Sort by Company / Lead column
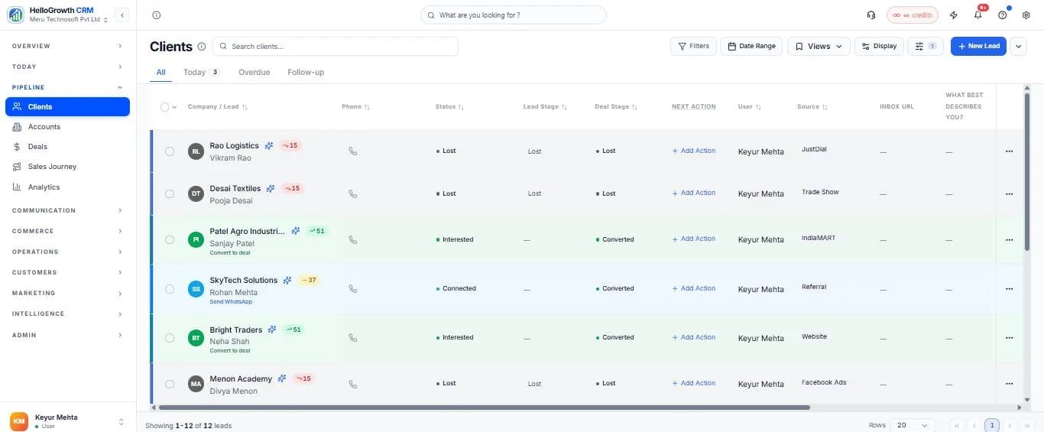The image size is (1044, 432). pos(217,107)
